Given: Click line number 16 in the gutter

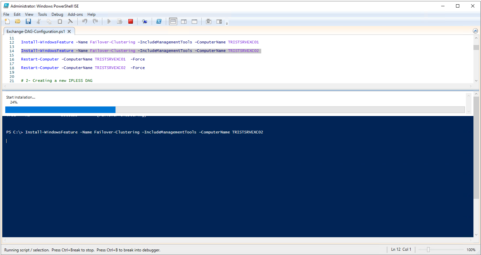Looking at the screenshot, I should pyautogui.click(x=12, y=59).
